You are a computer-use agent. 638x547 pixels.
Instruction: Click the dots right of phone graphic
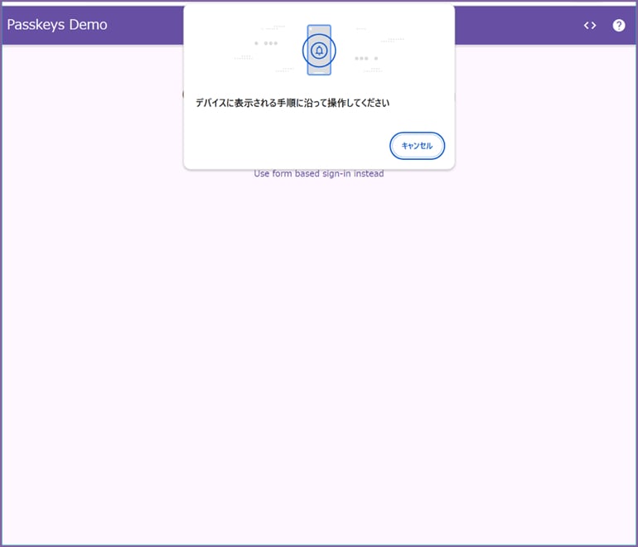click(x=366, y=59)
